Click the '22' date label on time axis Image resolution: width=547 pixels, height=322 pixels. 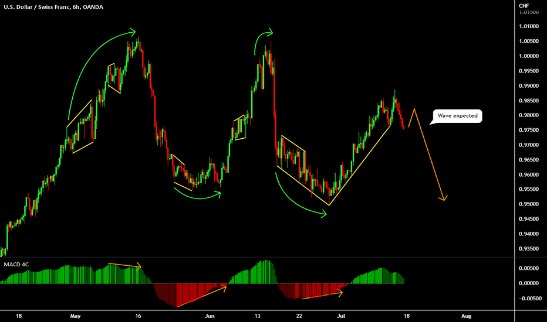(299, 316)
